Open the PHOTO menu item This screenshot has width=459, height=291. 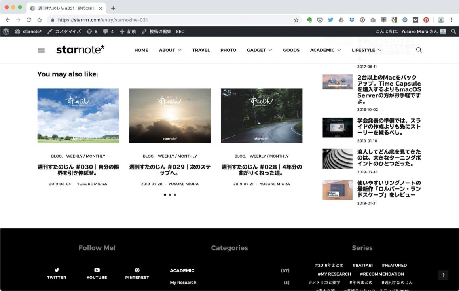pos(228,50)
